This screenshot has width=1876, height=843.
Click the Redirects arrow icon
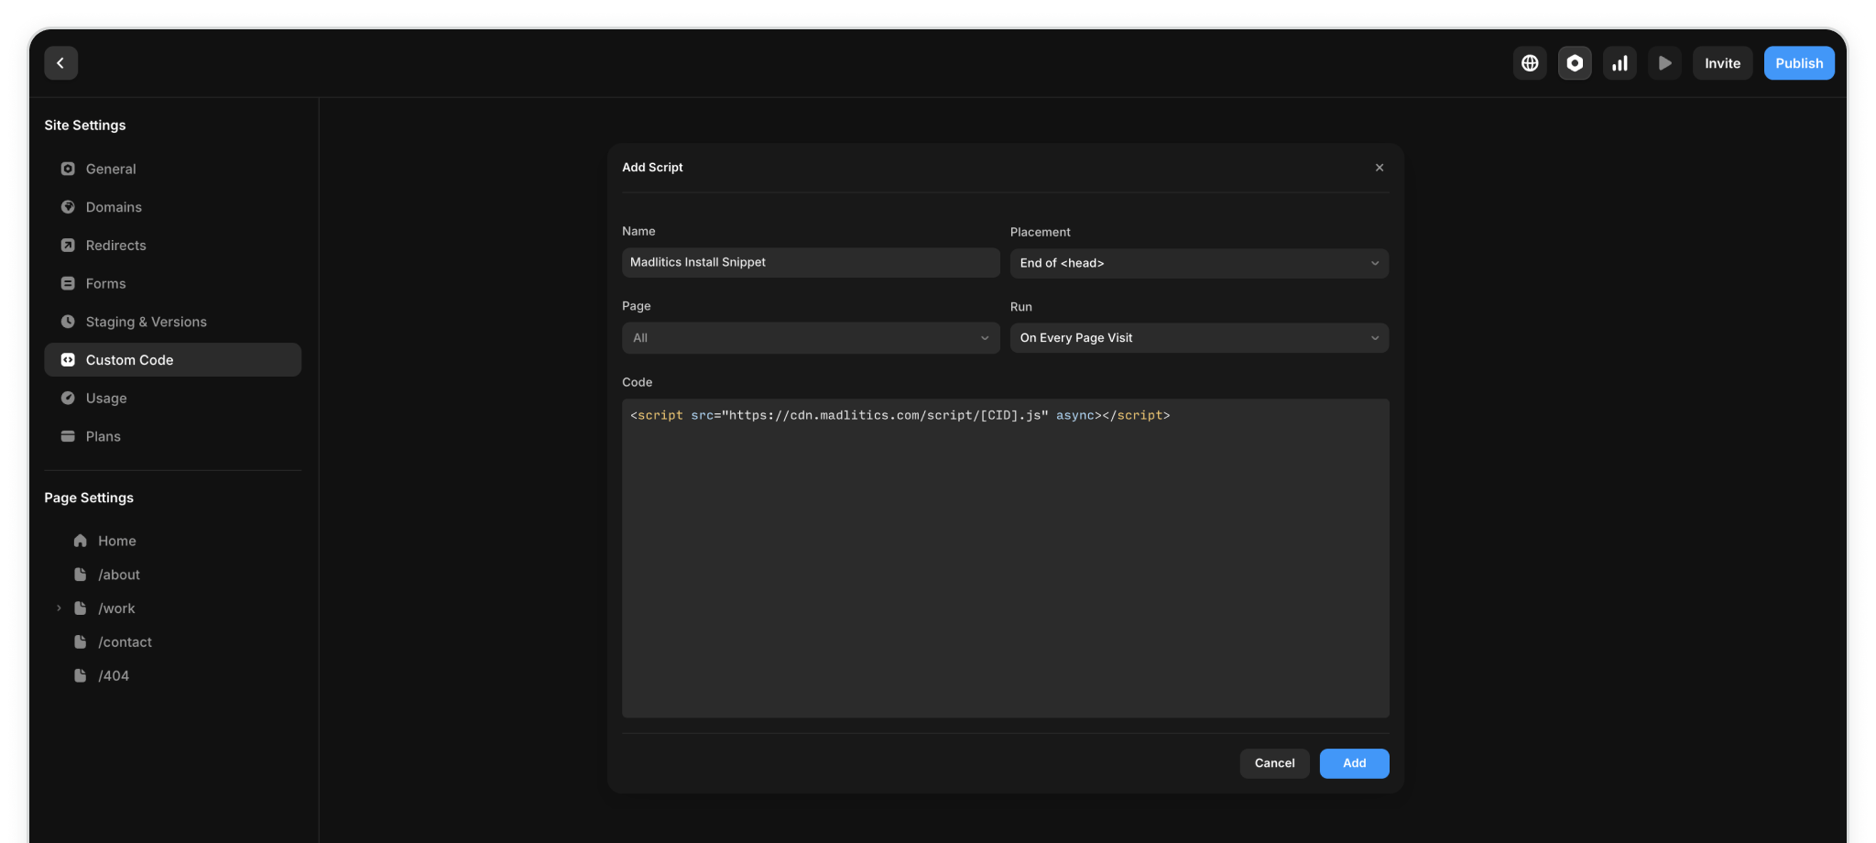pyautogui.click(x=68, y=246)
